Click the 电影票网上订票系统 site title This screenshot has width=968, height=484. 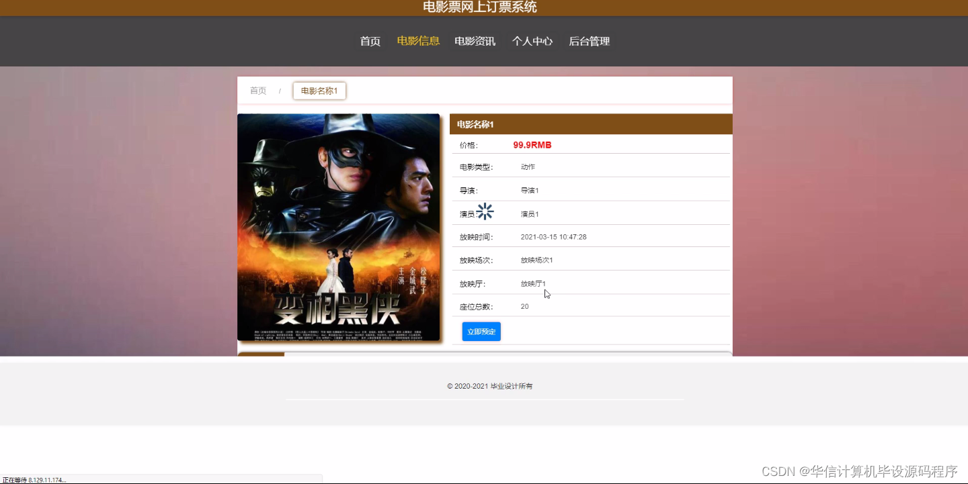coord(480,7)
